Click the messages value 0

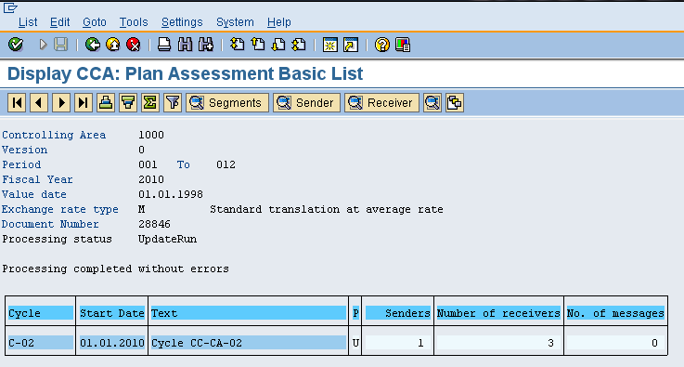615,343
